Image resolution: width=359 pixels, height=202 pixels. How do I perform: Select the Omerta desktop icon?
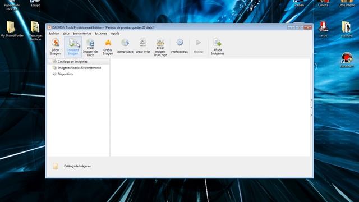click(x=323, y=3)
